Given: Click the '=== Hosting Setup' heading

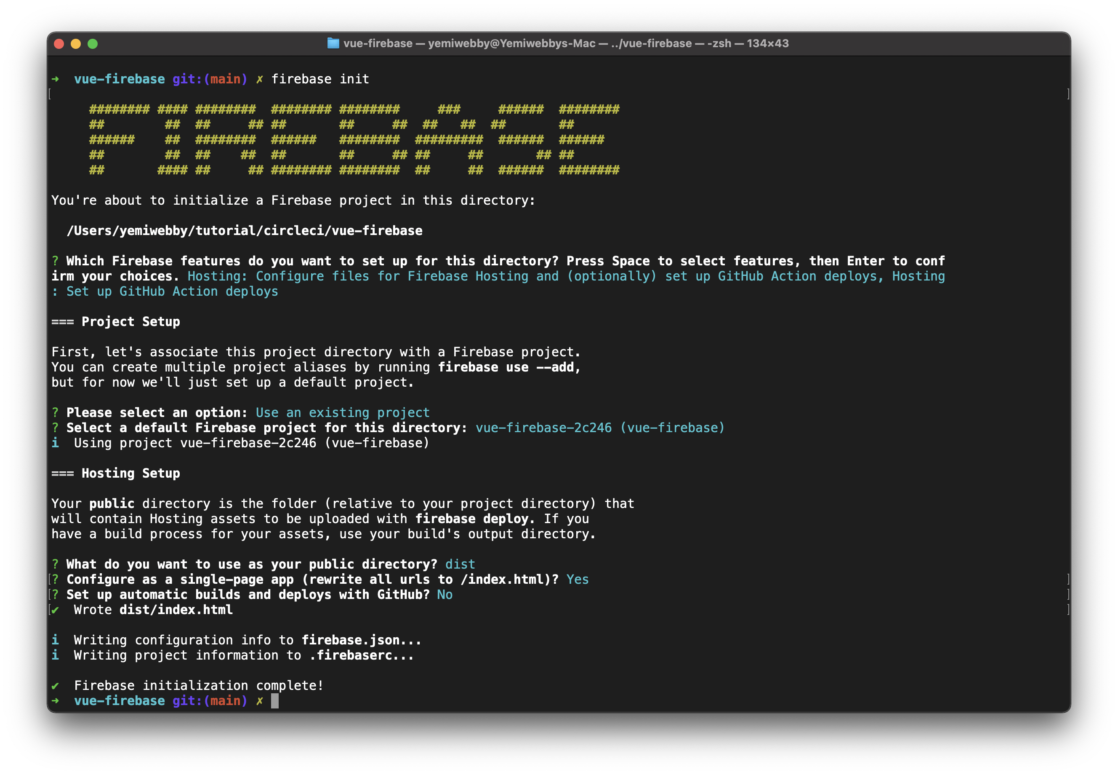Looking at the screenshot, I should tap(116, 473).
